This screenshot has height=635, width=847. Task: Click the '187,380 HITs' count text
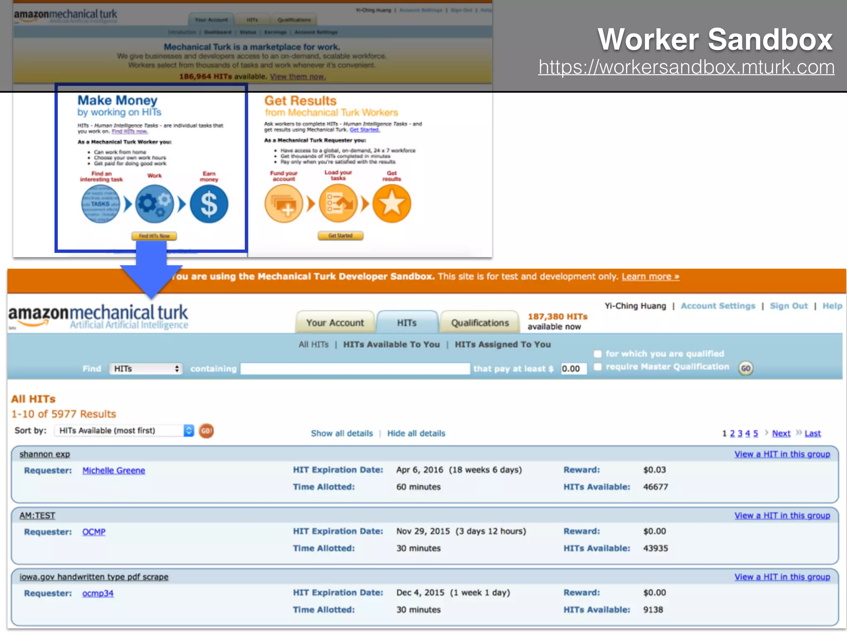pyautogui.click(x=557, y=317)
